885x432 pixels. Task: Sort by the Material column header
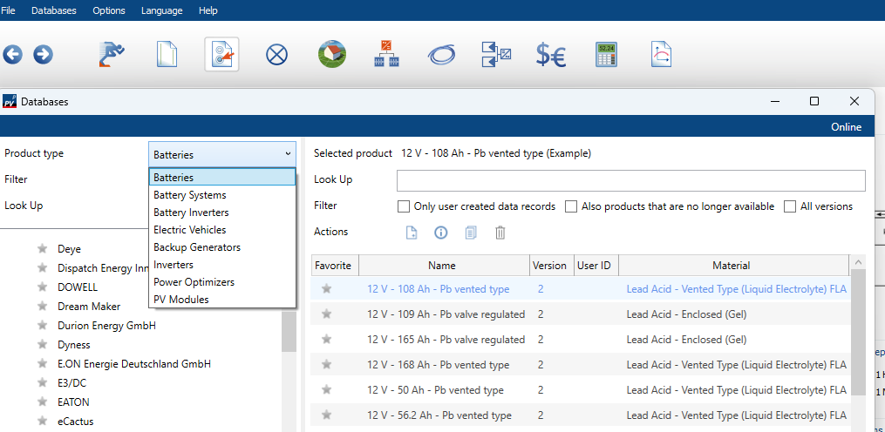[x=731, y=266]
